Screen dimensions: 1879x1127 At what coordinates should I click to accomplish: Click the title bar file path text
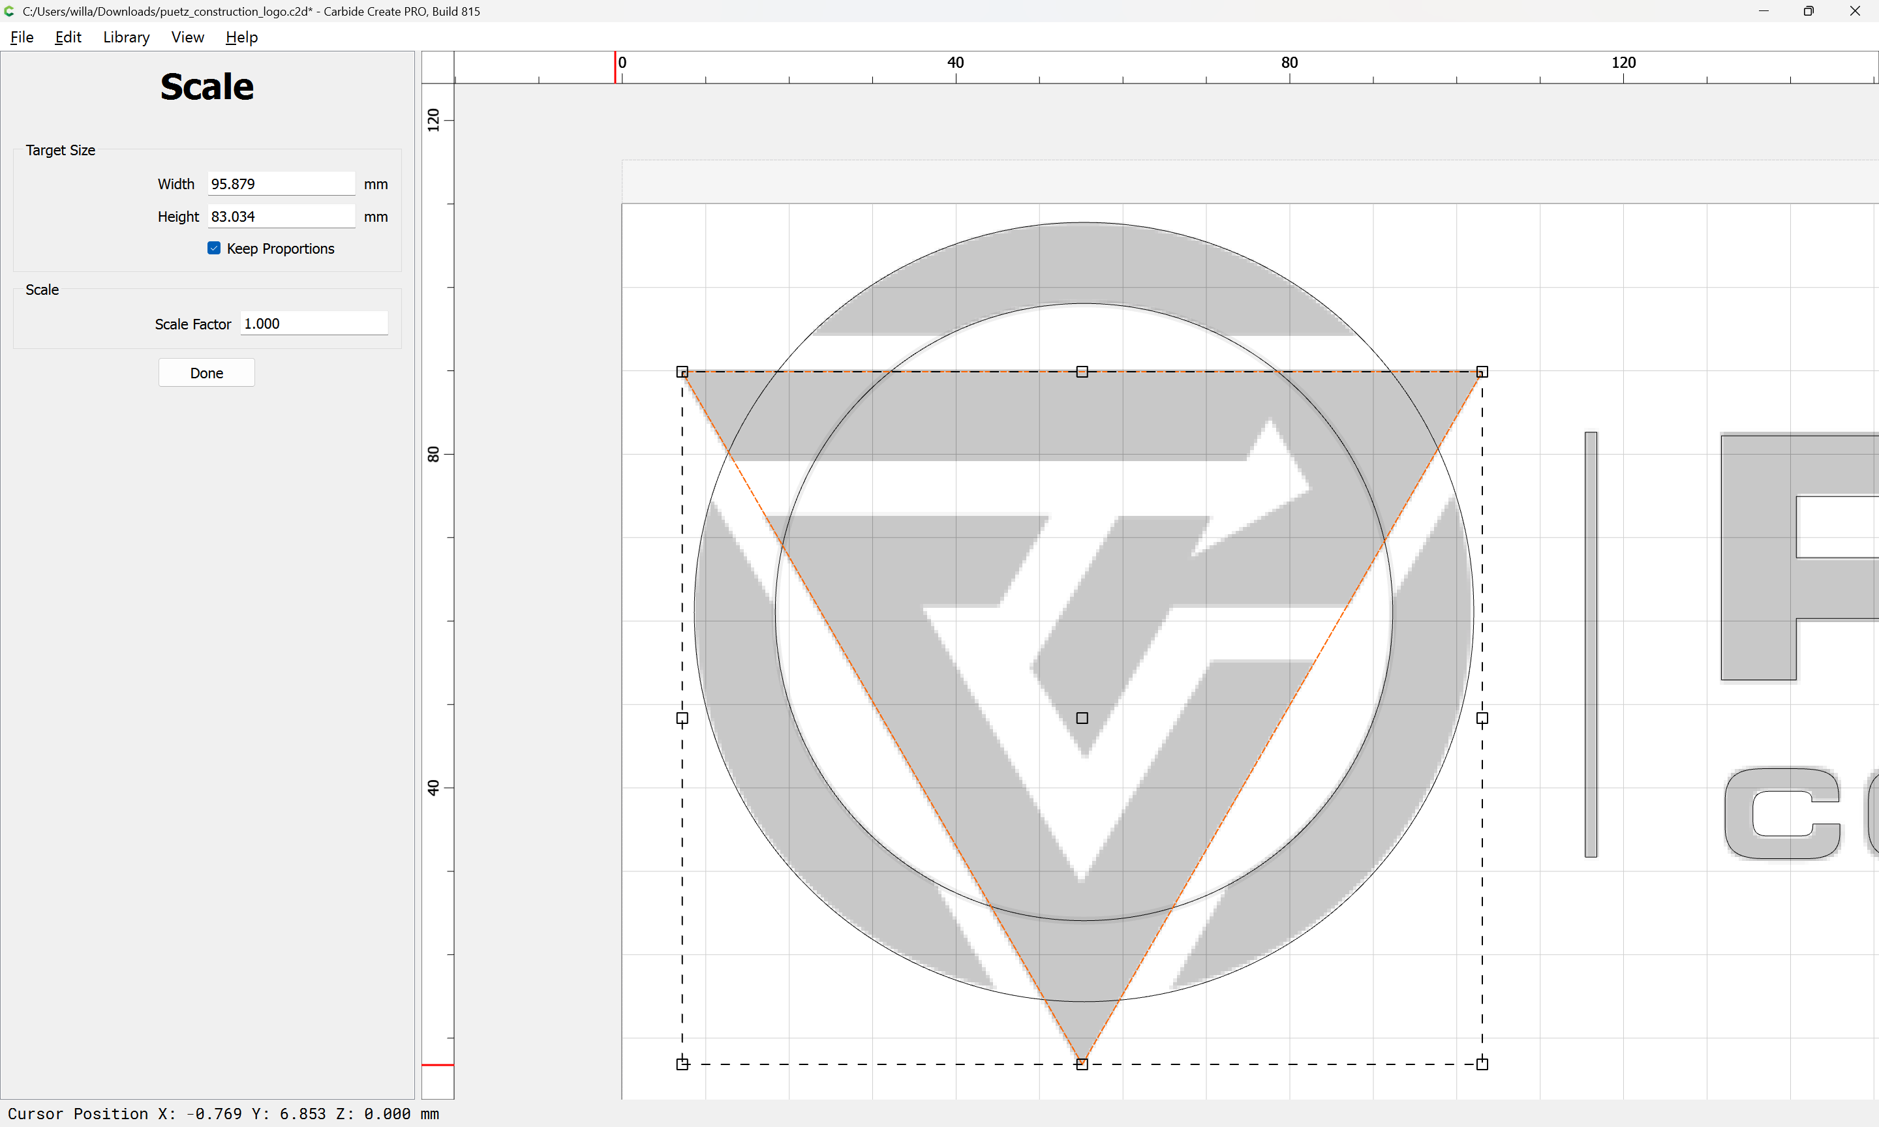pyautogui.click(x=168, y=11)
